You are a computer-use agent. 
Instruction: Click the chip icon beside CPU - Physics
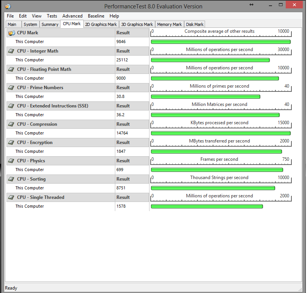coord(11,161)
